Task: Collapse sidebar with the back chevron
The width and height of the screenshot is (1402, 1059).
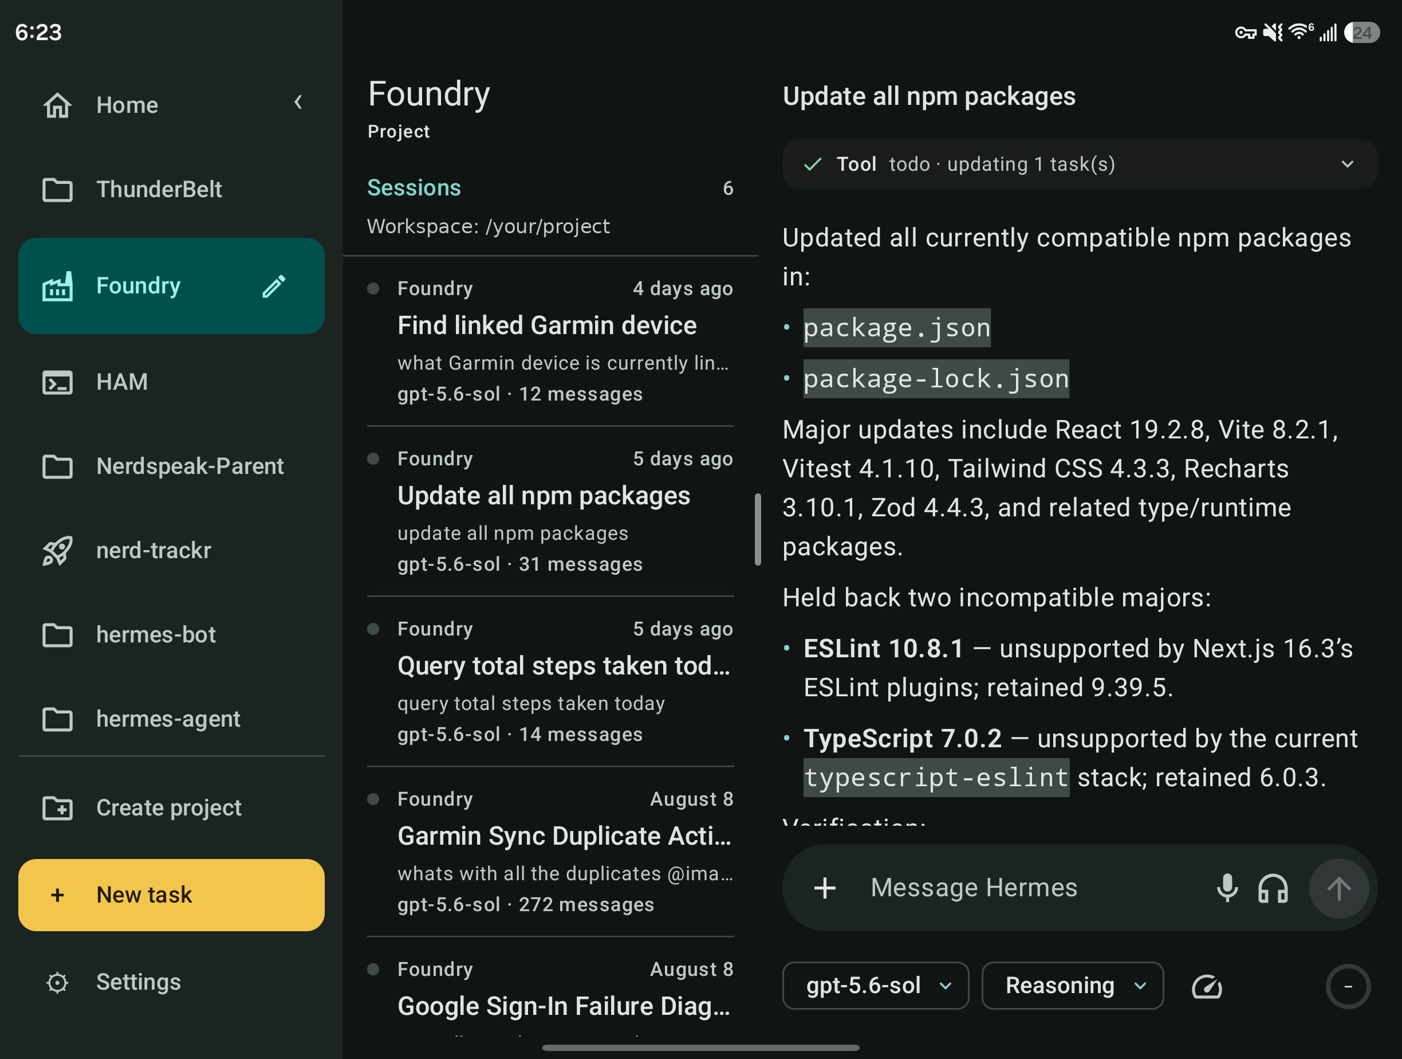Action: (298, 102)
